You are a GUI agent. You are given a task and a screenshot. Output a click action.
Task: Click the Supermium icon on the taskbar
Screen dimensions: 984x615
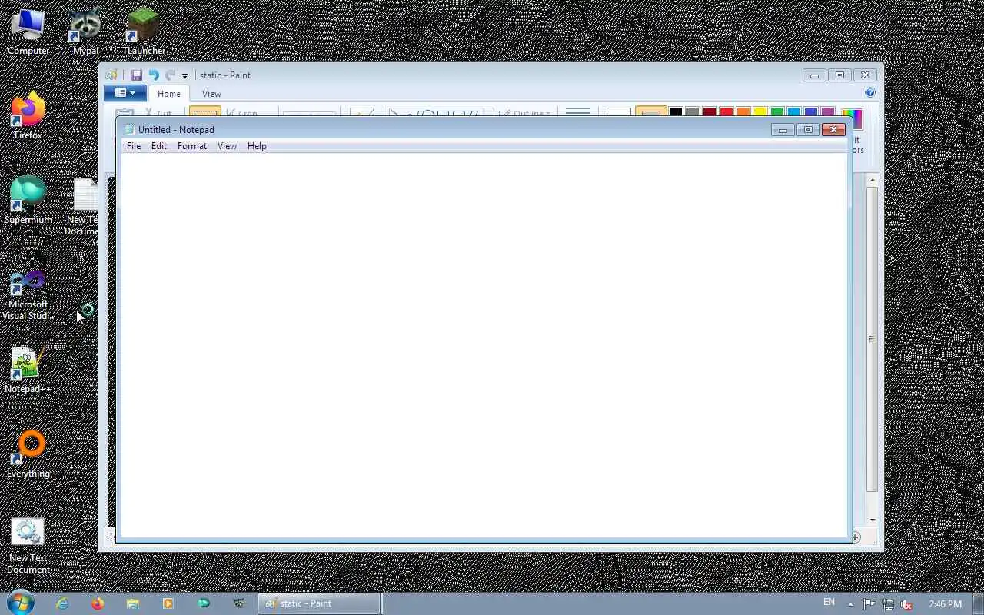[204, 603]
